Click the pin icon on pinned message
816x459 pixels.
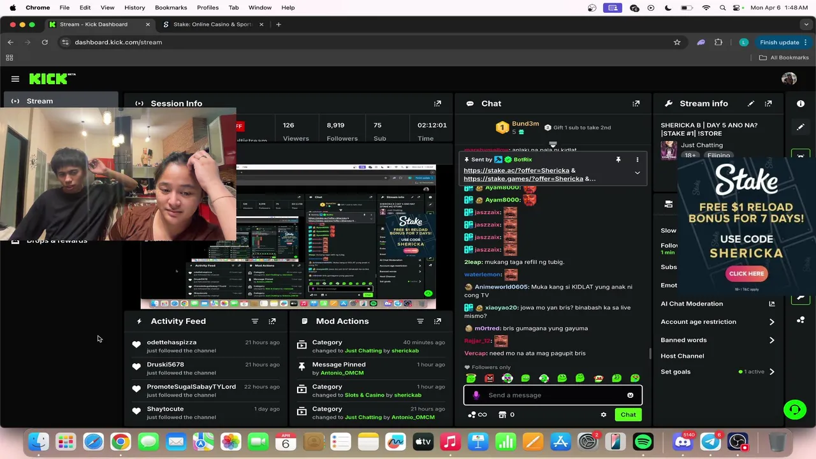618,159
